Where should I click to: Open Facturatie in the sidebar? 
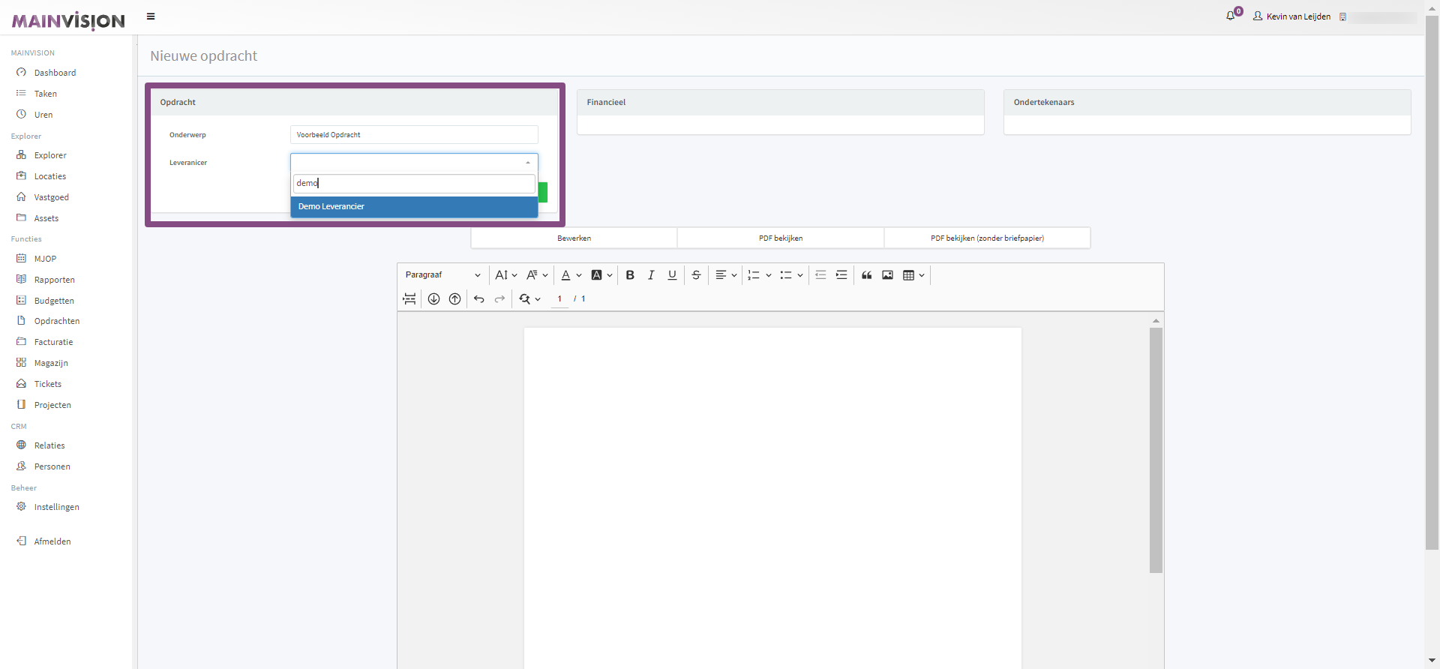[x=54, y=342]
